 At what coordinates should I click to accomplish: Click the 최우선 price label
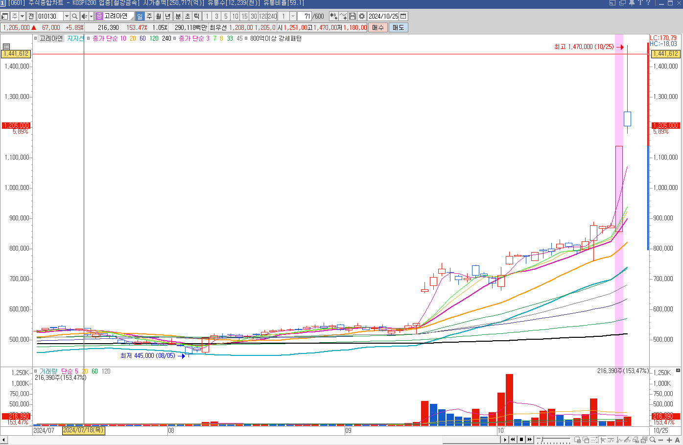[218, 28]
